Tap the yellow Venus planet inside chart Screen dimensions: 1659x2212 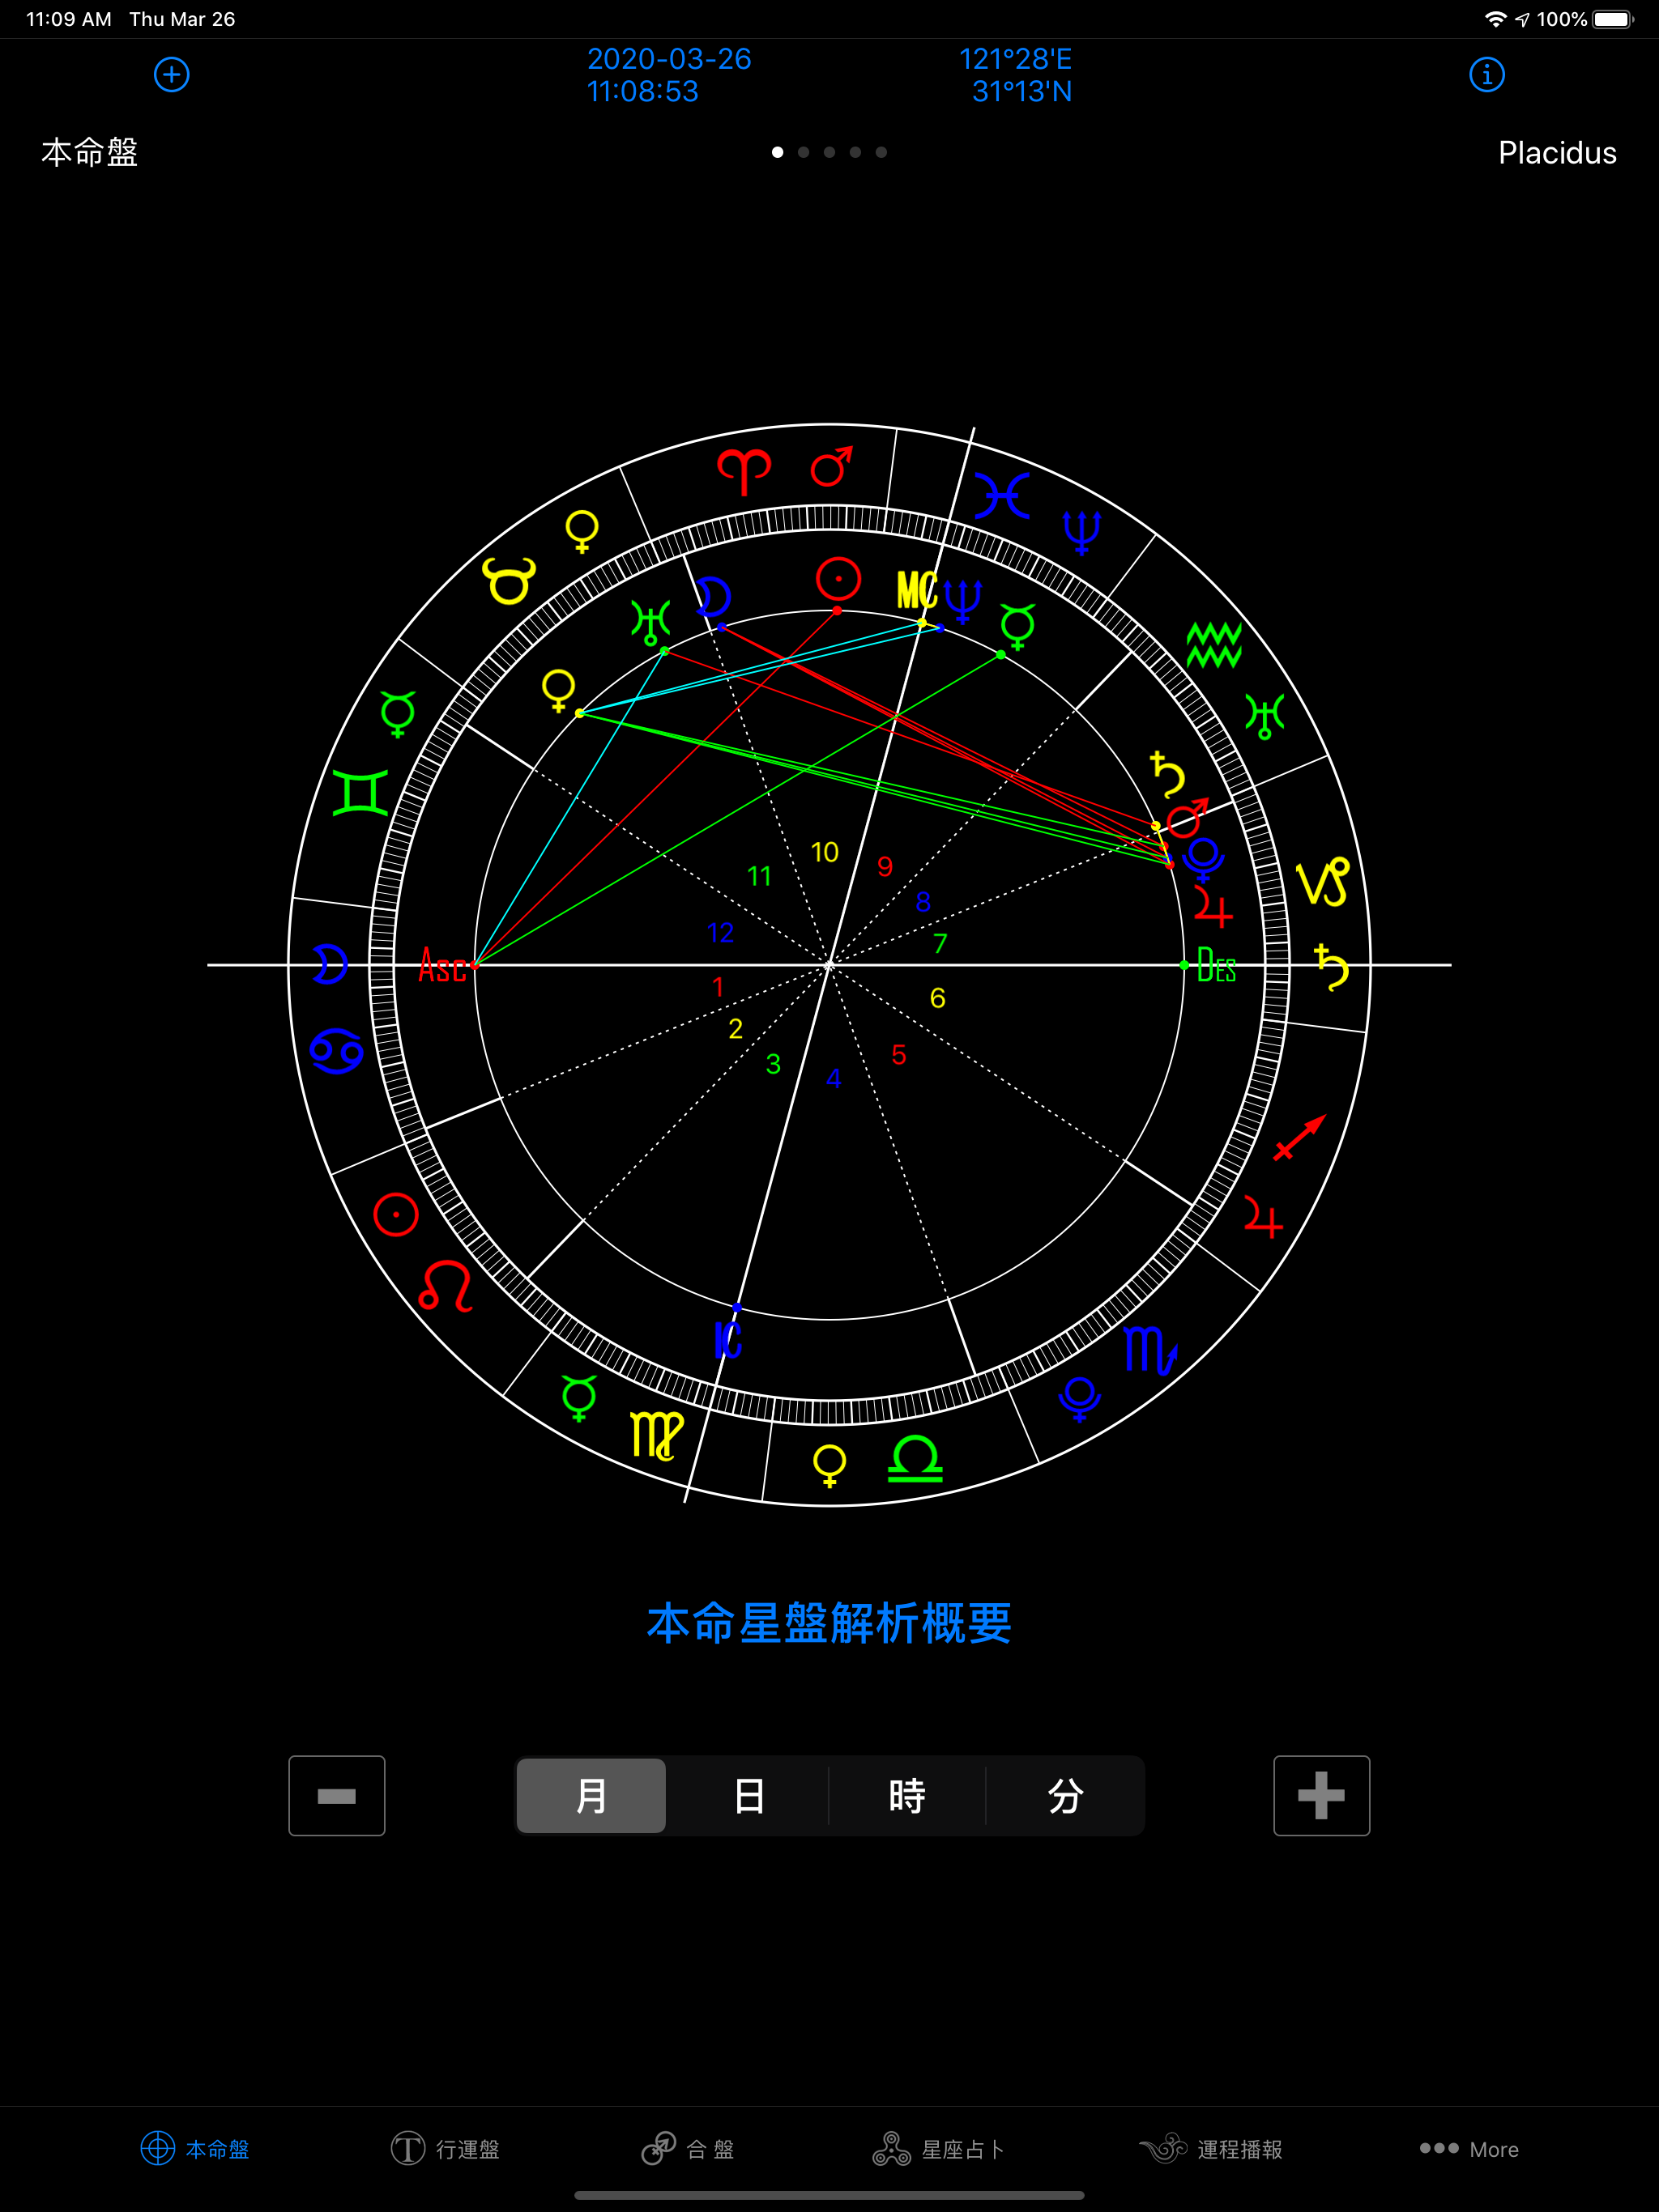558,691
